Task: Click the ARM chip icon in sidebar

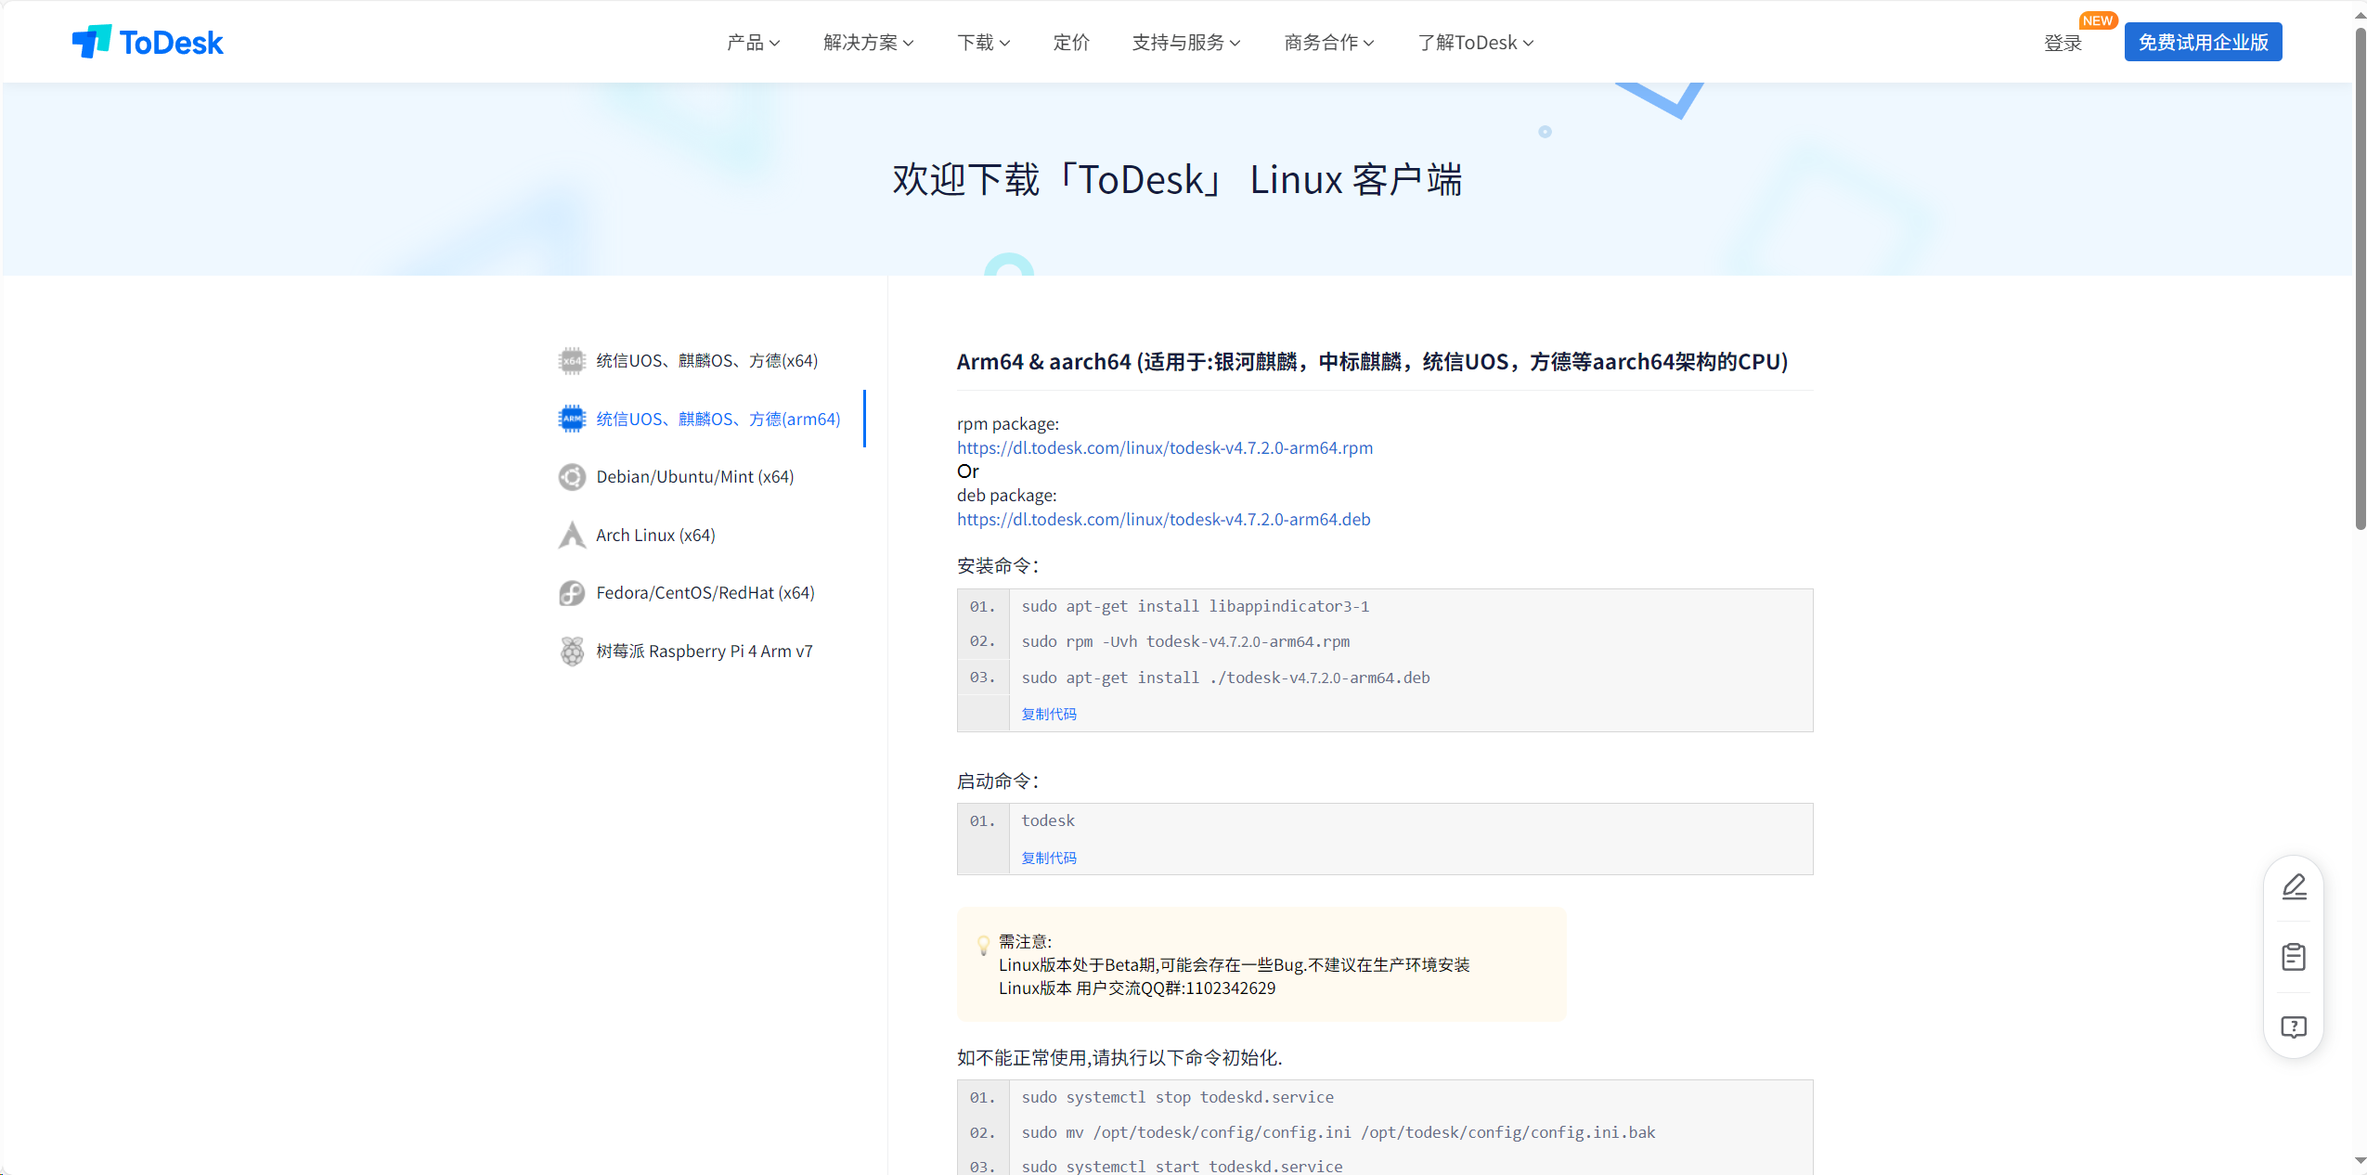Action: [x=572, y=419]
